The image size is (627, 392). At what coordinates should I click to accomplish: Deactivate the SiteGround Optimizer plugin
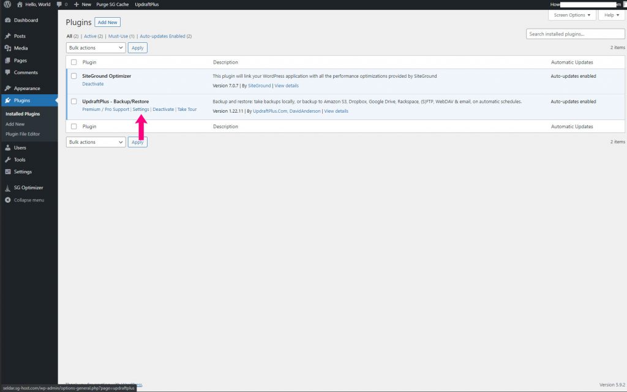pos(93,84)
